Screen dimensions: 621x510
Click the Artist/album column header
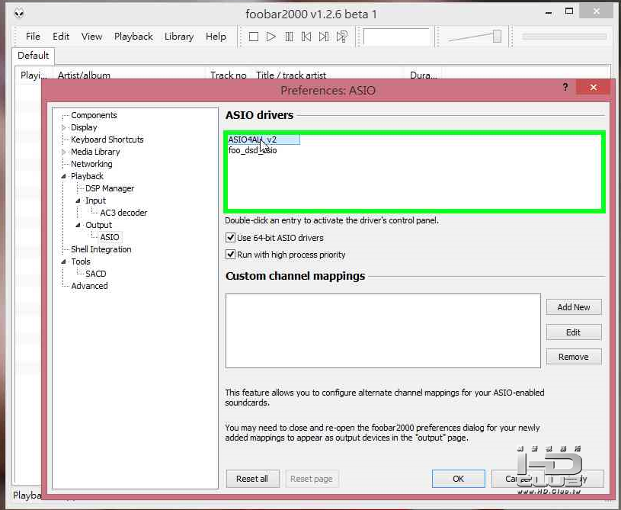130,75
